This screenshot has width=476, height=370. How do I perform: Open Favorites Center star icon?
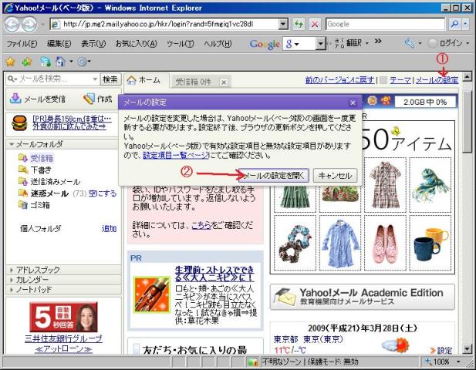(x=10, y=62)
